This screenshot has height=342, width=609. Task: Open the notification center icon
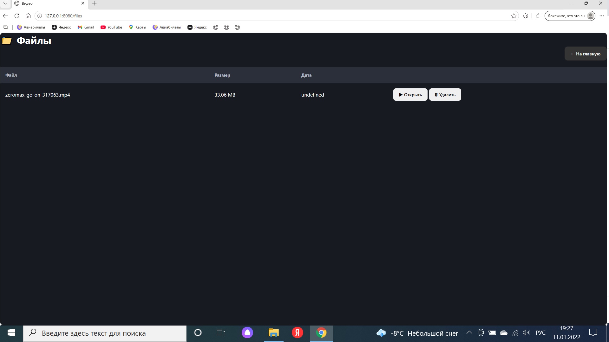(x=593, y=333)
